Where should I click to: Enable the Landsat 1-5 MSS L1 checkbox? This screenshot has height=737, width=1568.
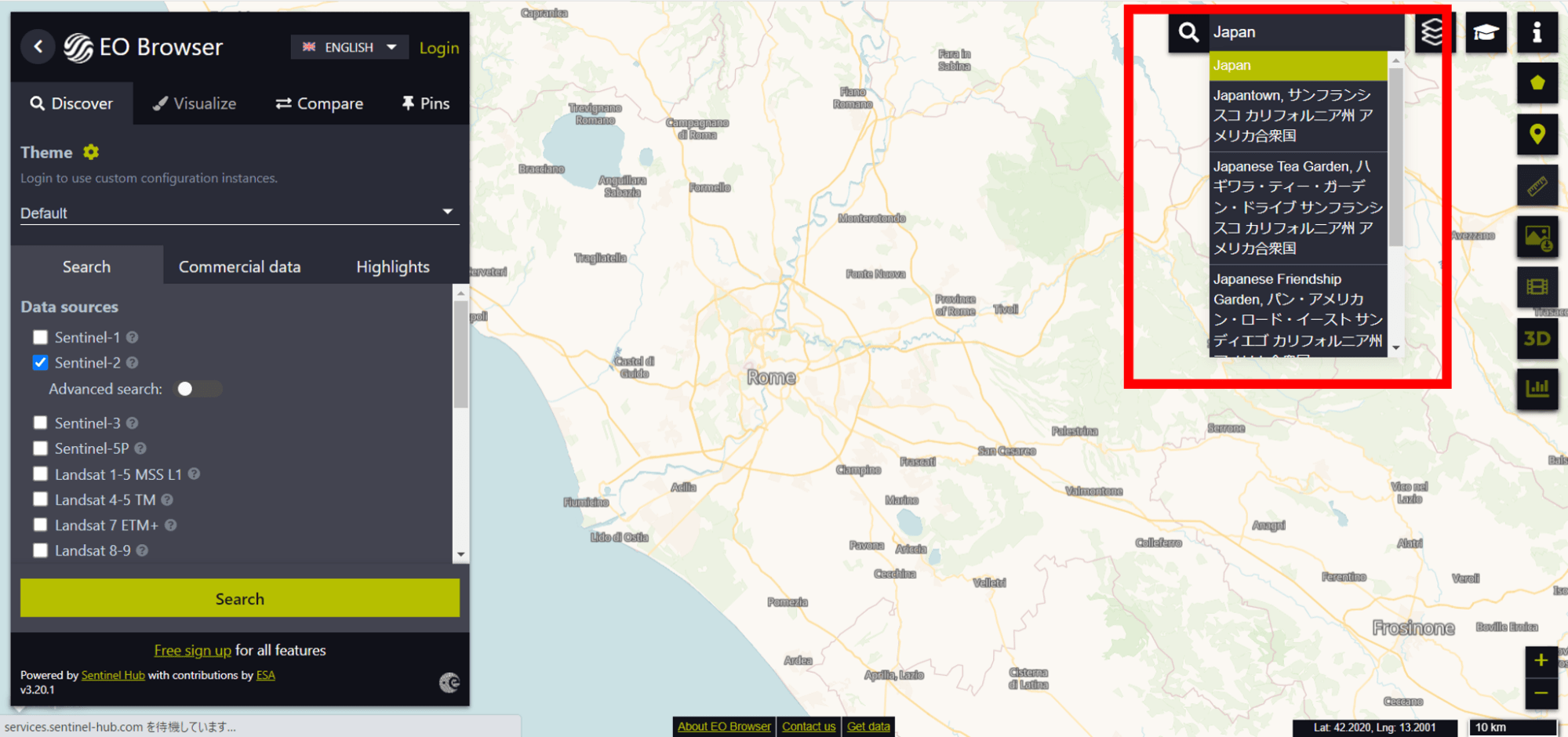[40, 474]
